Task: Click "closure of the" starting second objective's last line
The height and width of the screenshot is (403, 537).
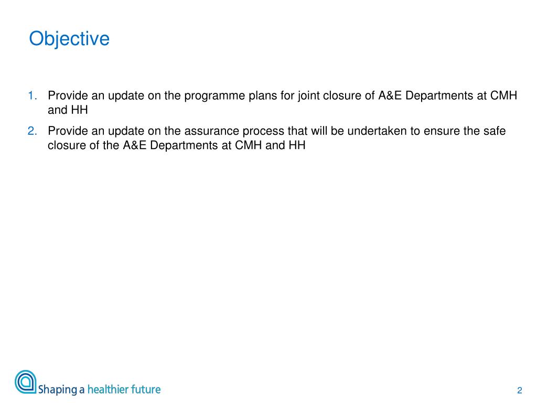Action: (83, 145)
